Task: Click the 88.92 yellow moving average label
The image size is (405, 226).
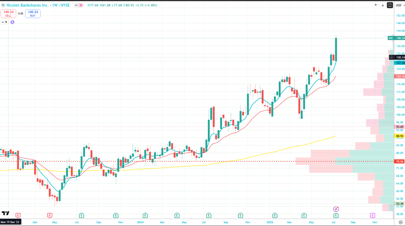Action: tap(399, 136)
